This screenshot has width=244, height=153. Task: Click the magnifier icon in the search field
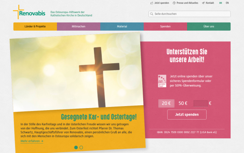[x=152, y=14]
